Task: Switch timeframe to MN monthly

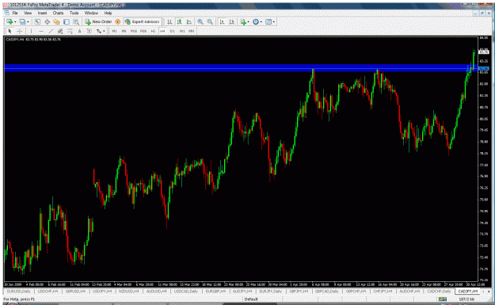Action: [192, 31]
